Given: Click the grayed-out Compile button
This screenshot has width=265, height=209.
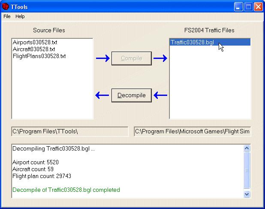Looking at the screenshot, I should 131,58.
